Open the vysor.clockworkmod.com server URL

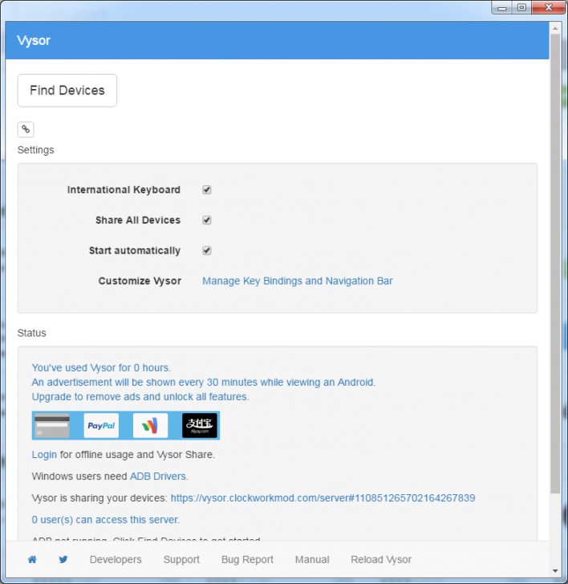[323, 498]
